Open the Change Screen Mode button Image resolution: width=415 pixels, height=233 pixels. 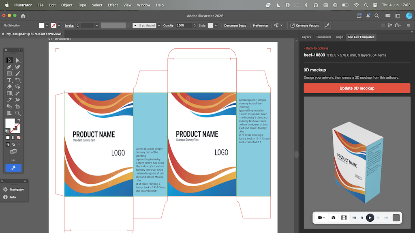pos(13,151)
